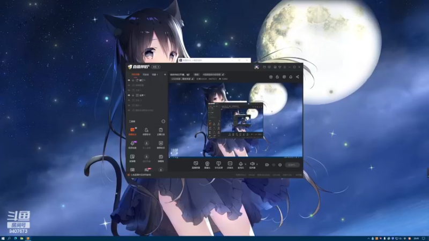Screen dimensions: 429x241
Task: Toggle visibility of source 全屏 1
Action: coord(129,95)
